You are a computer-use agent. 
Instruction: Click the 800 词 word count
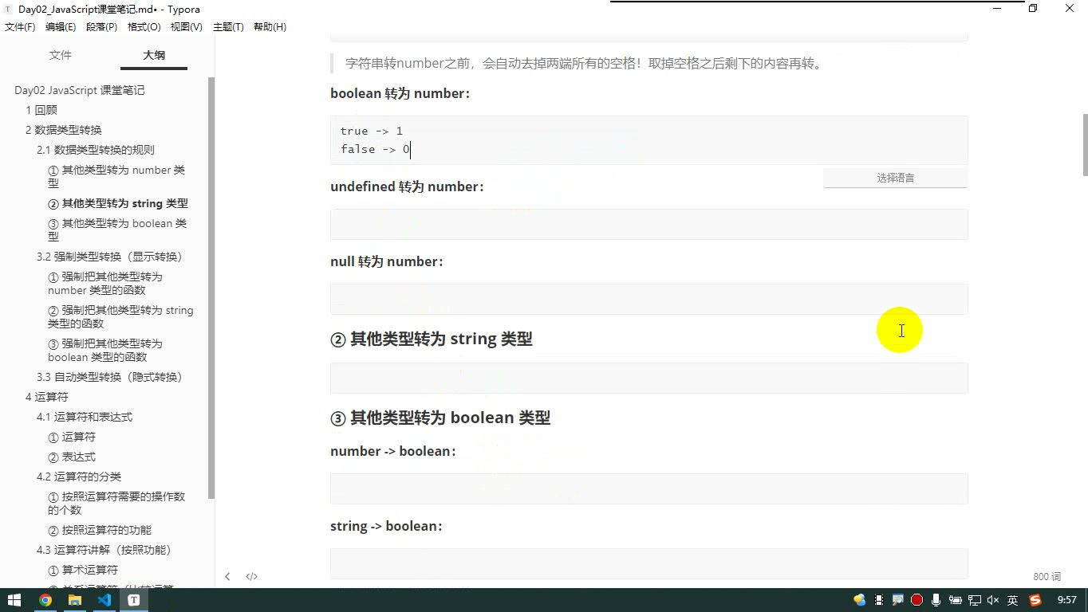pyautogui.click(x=1047, y=576)
